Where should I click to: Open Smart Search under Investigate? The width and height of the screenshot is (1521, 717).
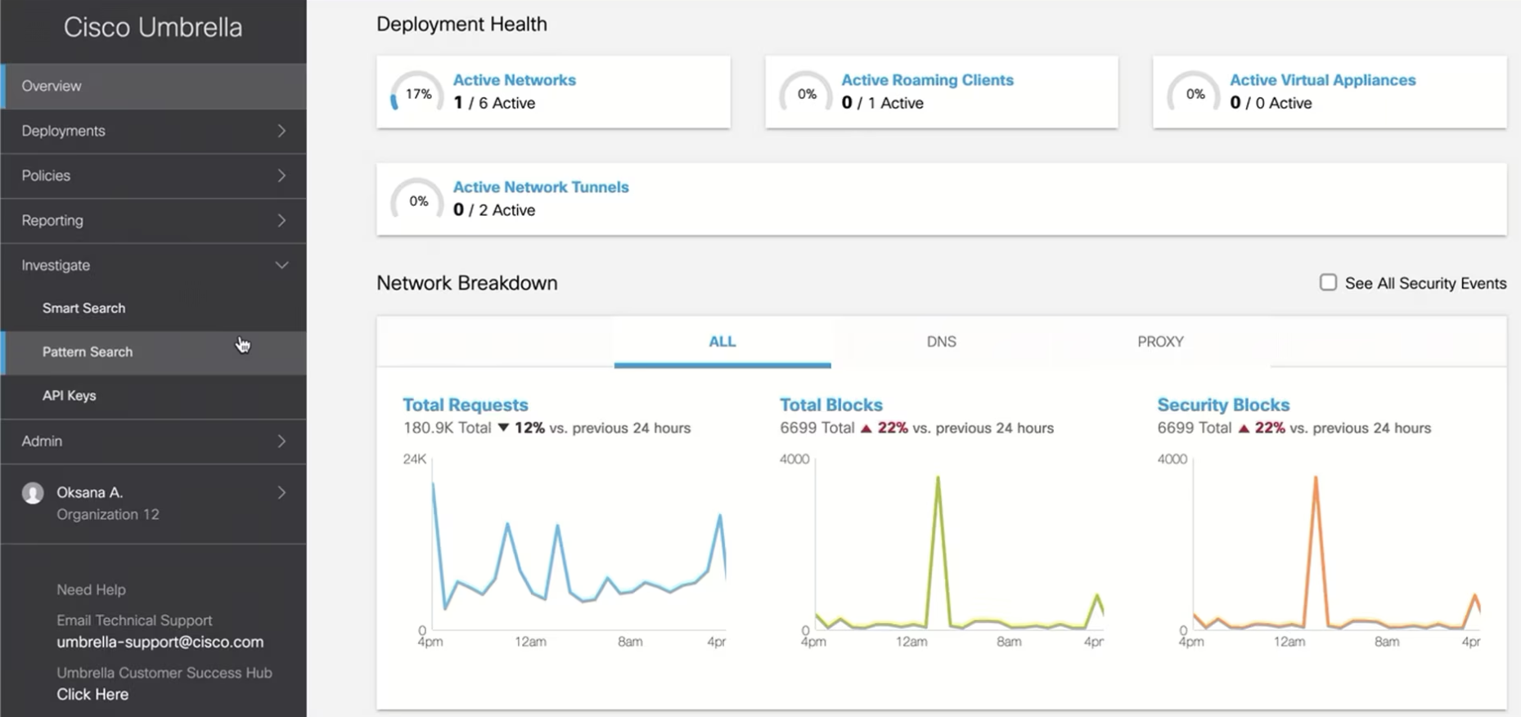(153, 308)
